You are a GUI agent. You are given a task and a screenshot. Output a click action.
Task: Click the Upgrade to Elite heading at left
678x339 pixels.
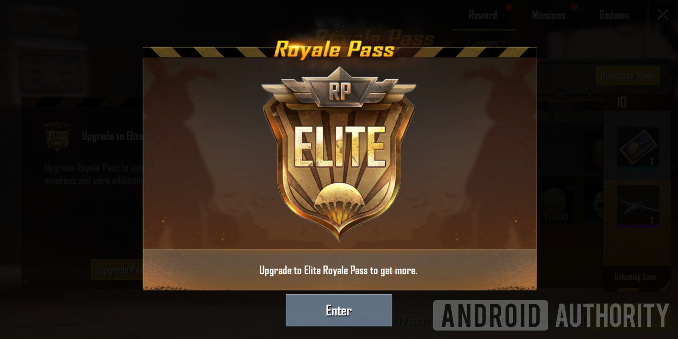coord(112,136)
